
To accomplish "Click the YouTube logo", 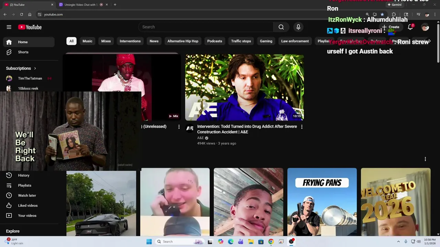I will (30, 27).
